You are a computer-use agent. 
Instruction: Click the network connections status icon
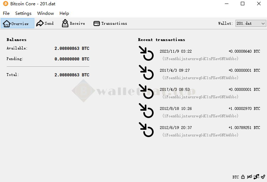tap(256, 177)
